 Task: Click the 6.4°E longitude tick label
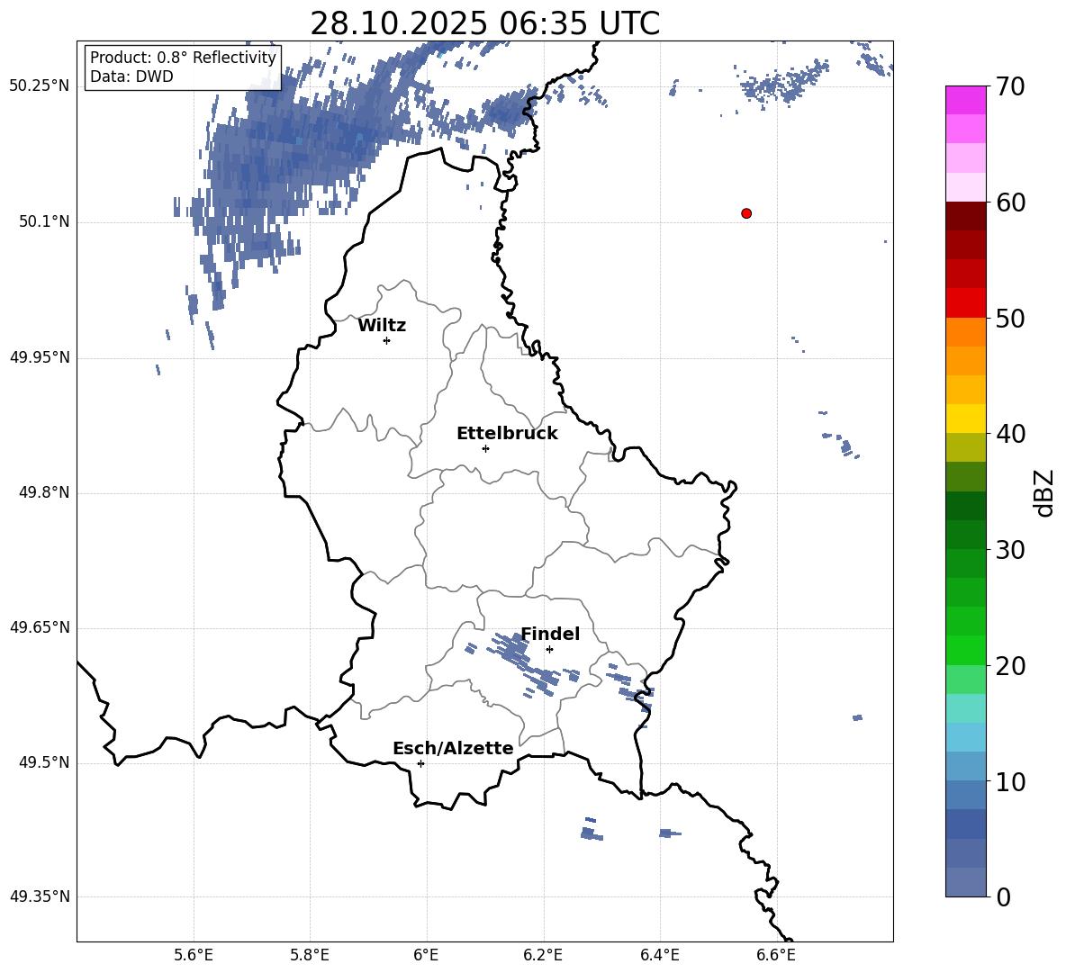[659, 955]
